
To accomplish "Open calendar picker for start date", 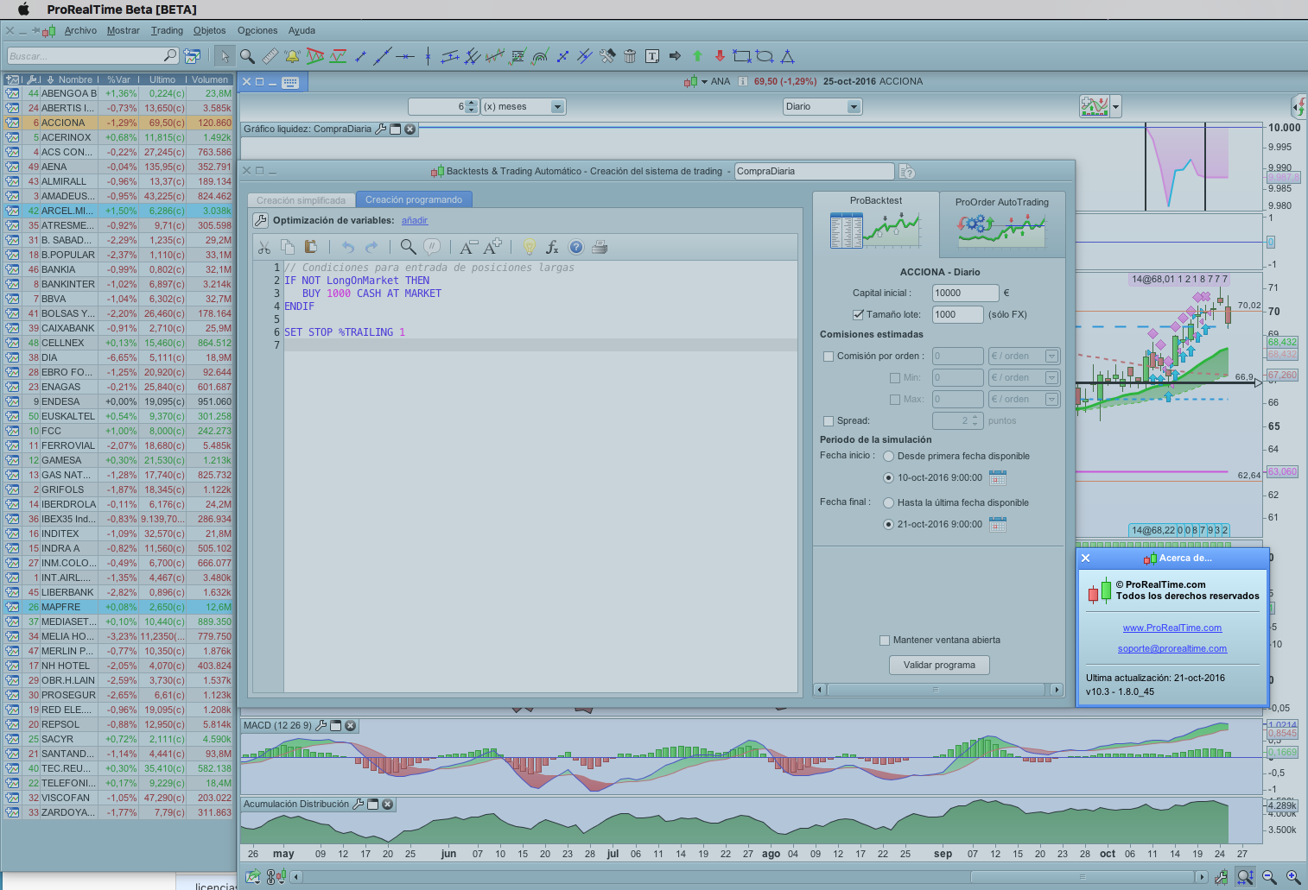I will point(998,477).
